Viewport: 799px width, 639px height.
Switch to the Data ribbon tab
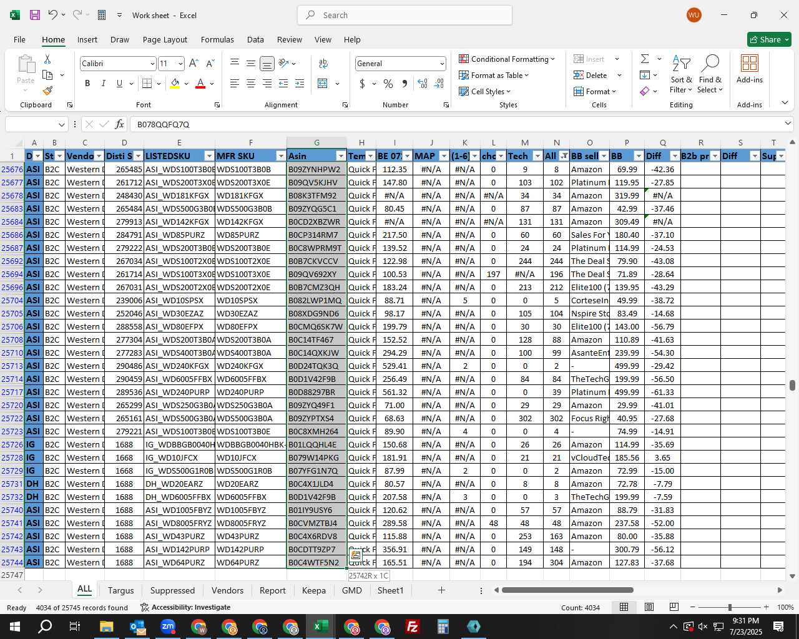point(255,39)
